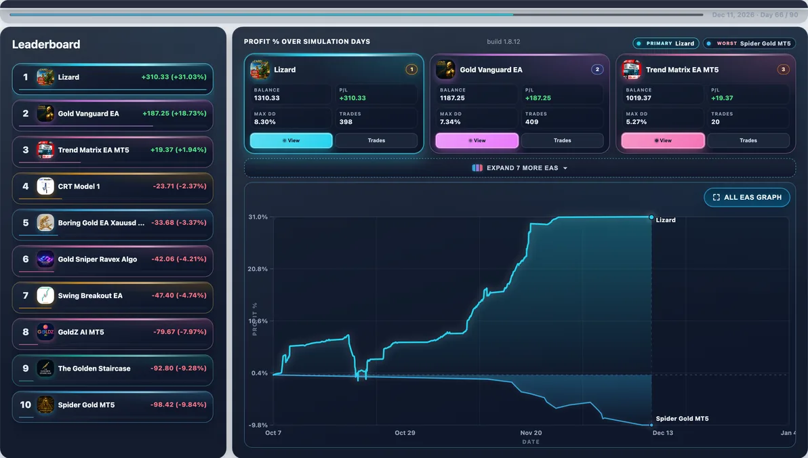Click the Trend Matrix EA MT5 card avatar
The width and height of the screenshot is (808, 458).
[632, 70]
